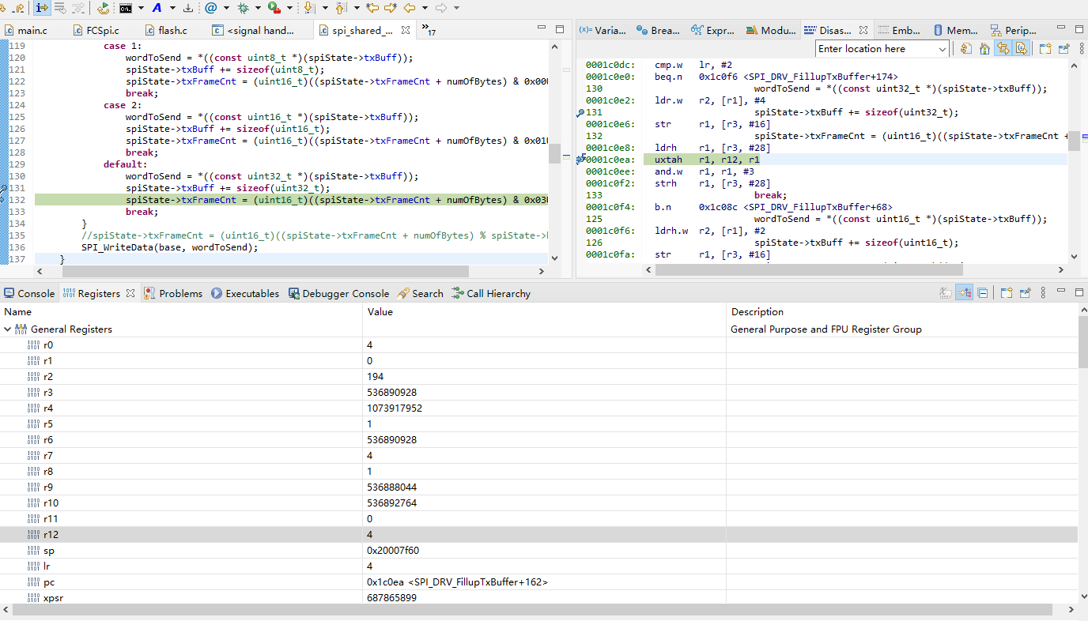Click the blue italic A toolbar icon
This screenshot has height=621, width=1088.
[x=157, y=8]
